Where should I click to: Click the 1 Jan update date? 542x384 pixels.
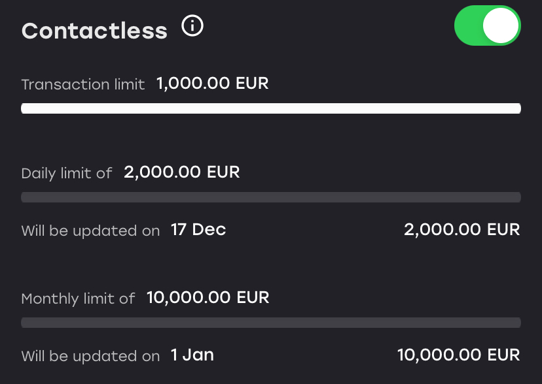[x=192, y=355]
